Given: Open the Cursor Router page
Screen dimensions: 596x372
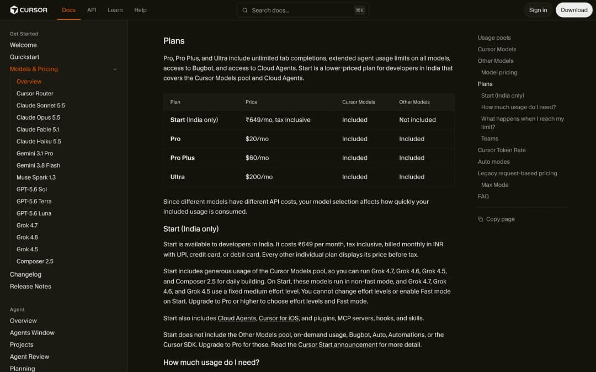Looking at the screenshot, I should [35, 93].
